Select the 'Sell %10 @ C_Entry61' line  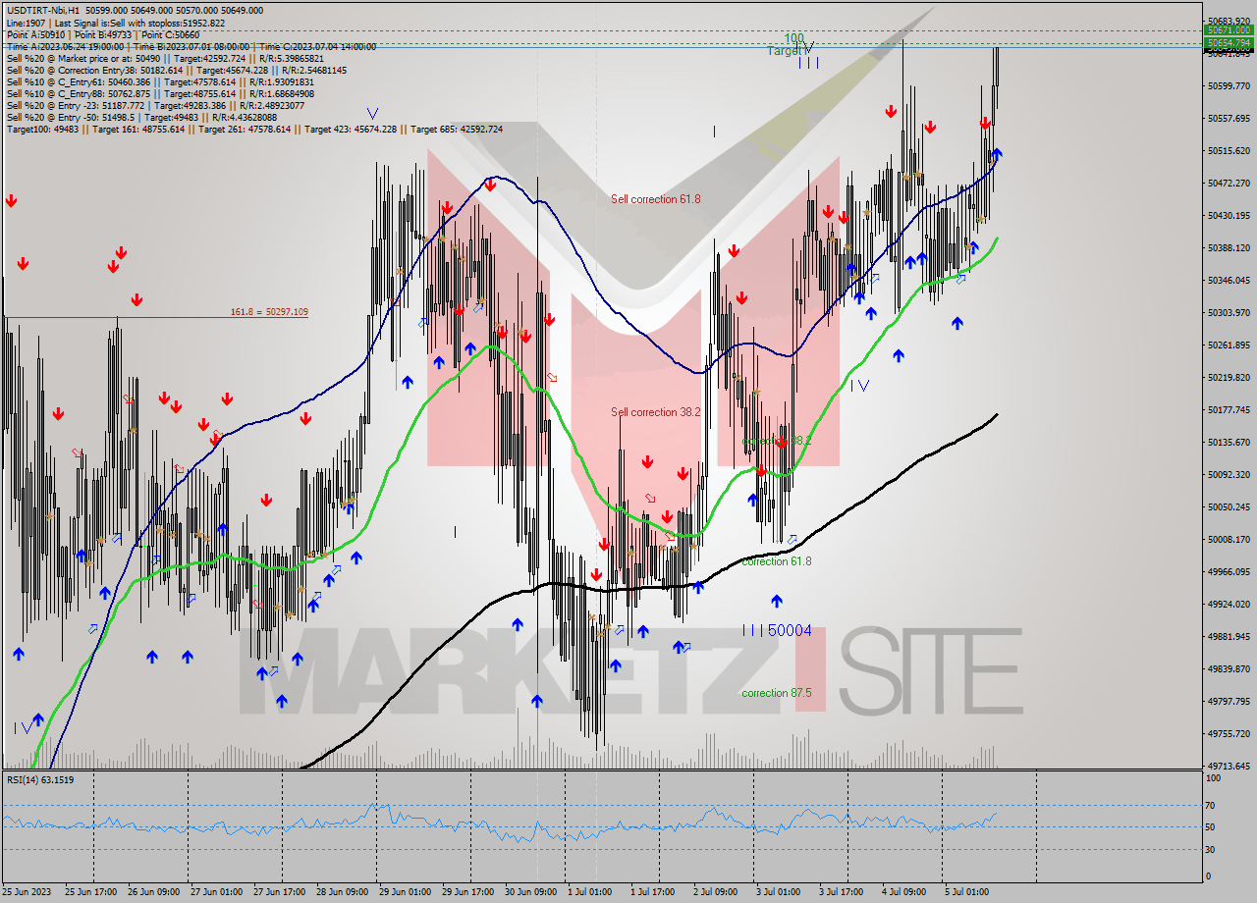(159, 82)
